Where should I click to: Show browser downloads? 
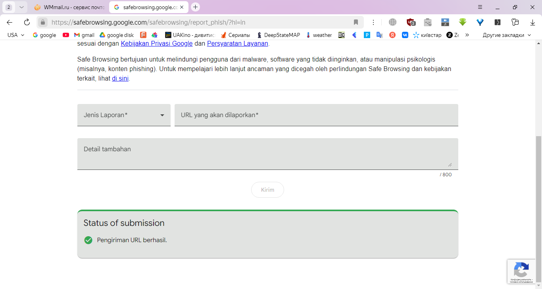pos(533,22)
